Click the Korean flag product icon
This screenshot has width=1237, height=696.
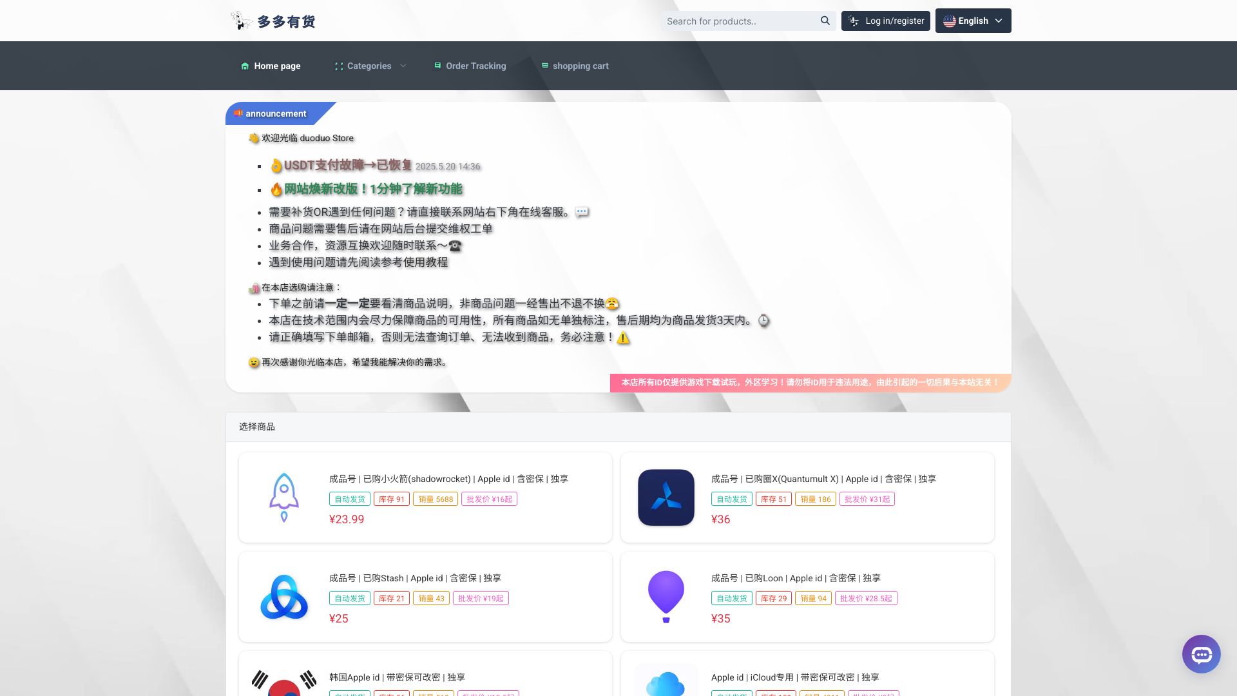coord(284,682)
